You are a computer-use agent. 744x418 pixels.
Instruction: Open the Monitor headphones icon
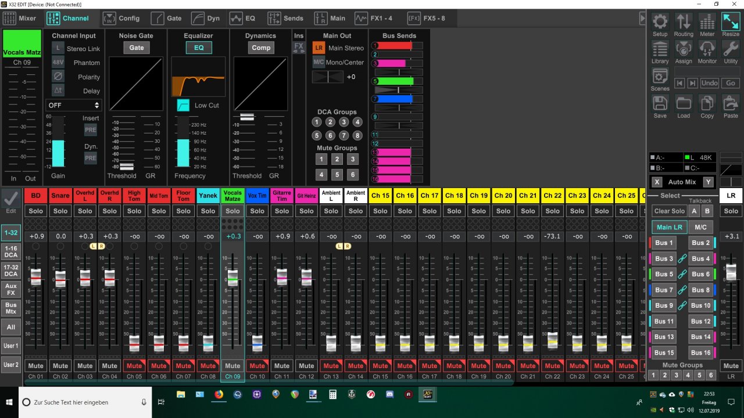(707, 49)
